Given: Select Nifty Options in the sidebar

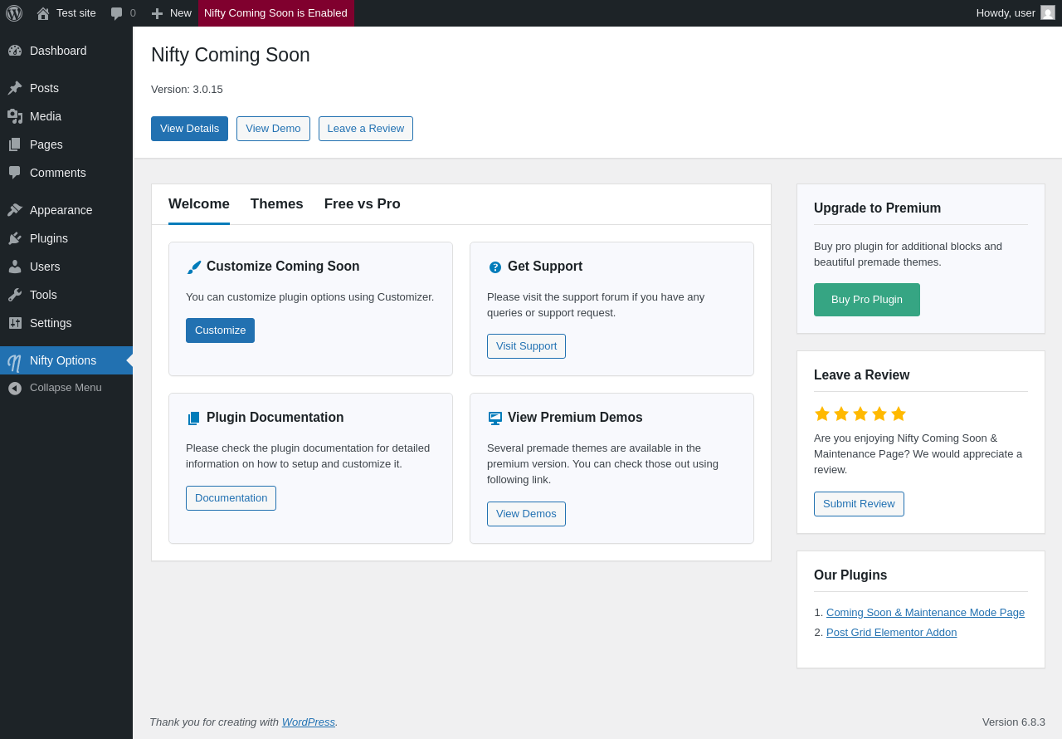Looking at the screenshot, I should 66,360.
